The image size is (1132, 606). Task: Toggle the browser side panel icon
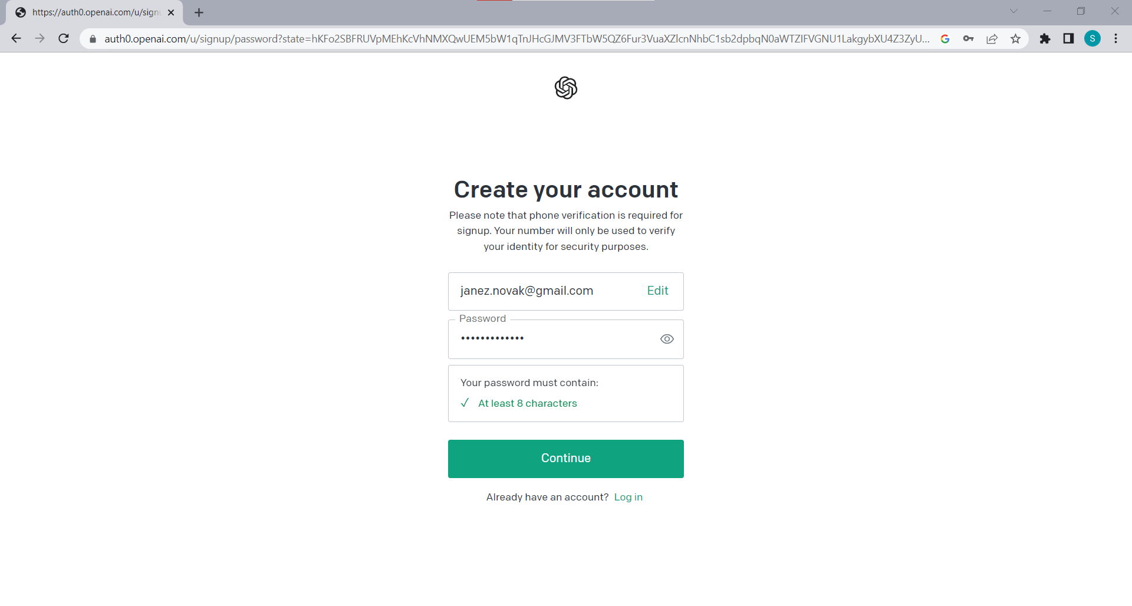(x=1068, y=39)
